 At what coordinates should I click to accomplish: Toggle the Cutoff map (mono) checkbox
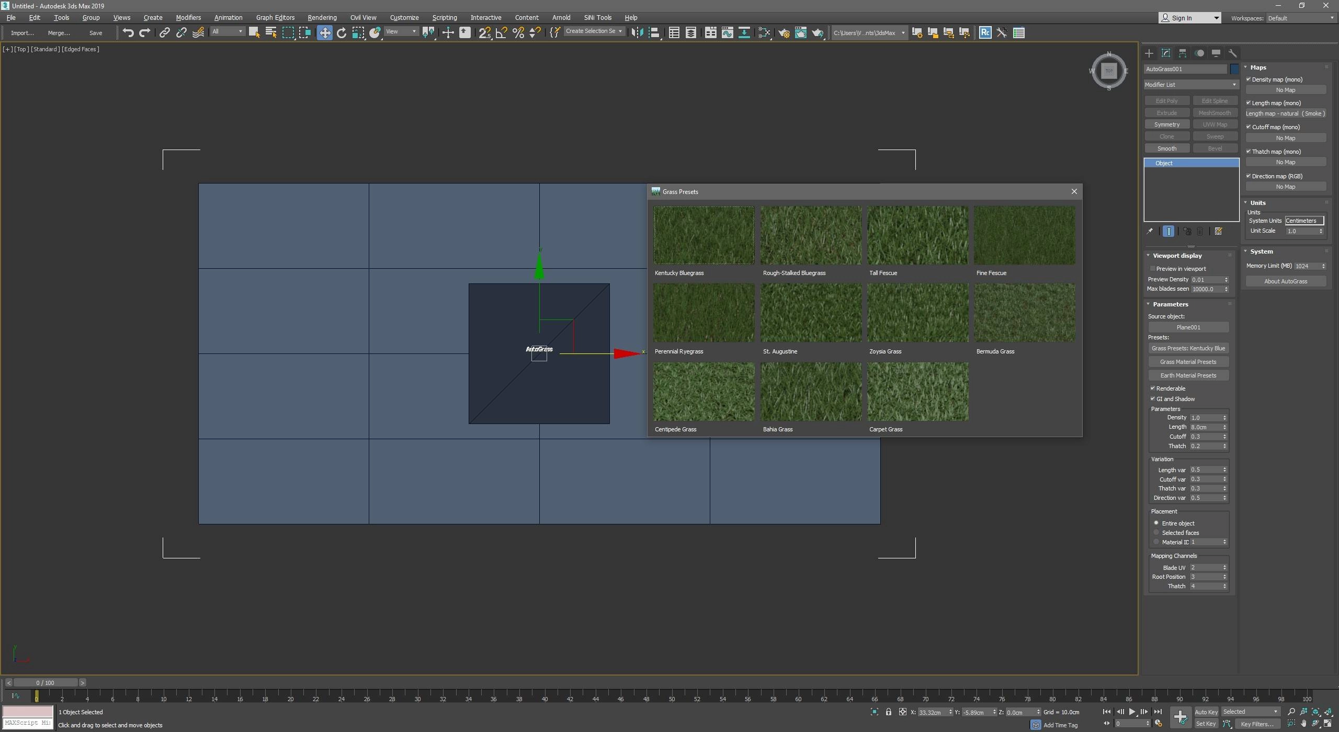pos(1249,127)
